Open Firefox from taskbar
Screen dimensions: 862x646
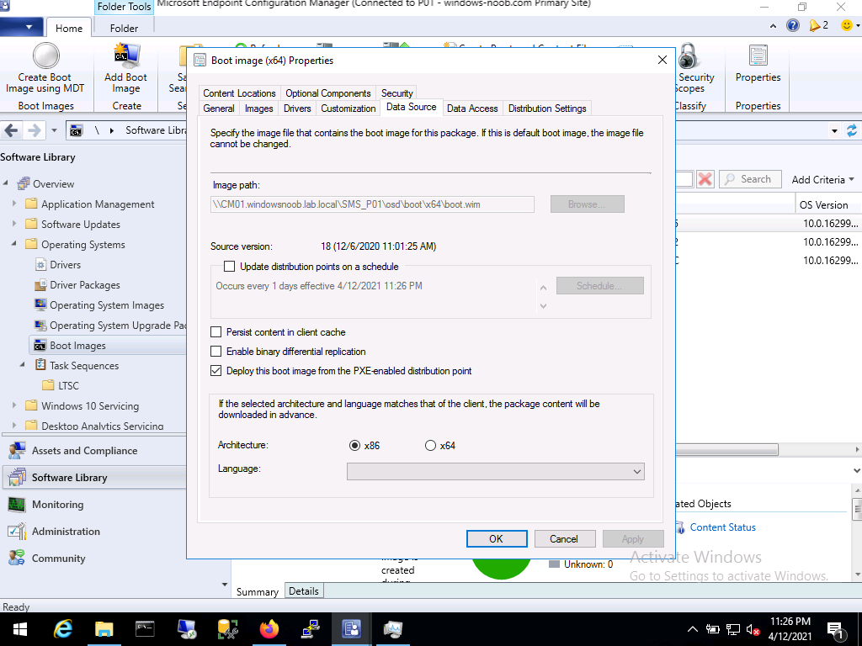tap(269, 629)
